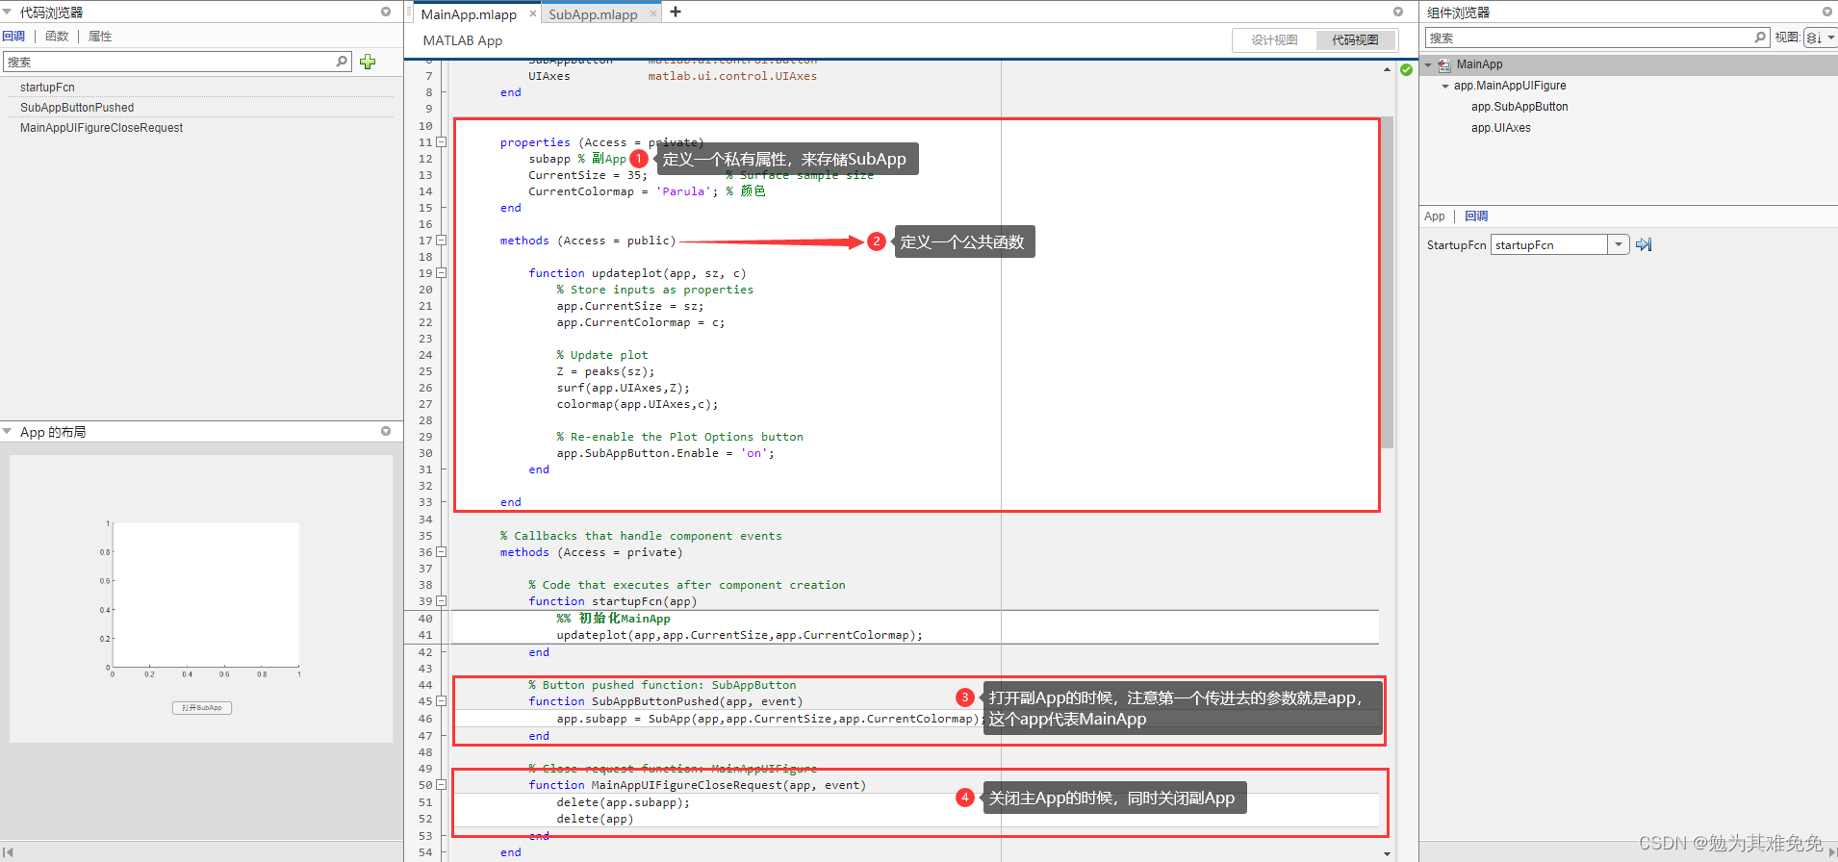Select MainAppUIFigureCloseRequest in the callback list
Screen dimensions: 1838x862
click(101, 128)
